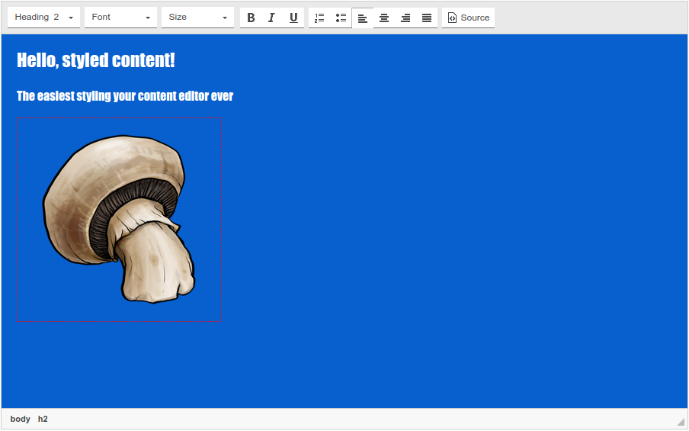Insert a bulleted list
The height and width of the screenshot is (431, 689).
341,18
